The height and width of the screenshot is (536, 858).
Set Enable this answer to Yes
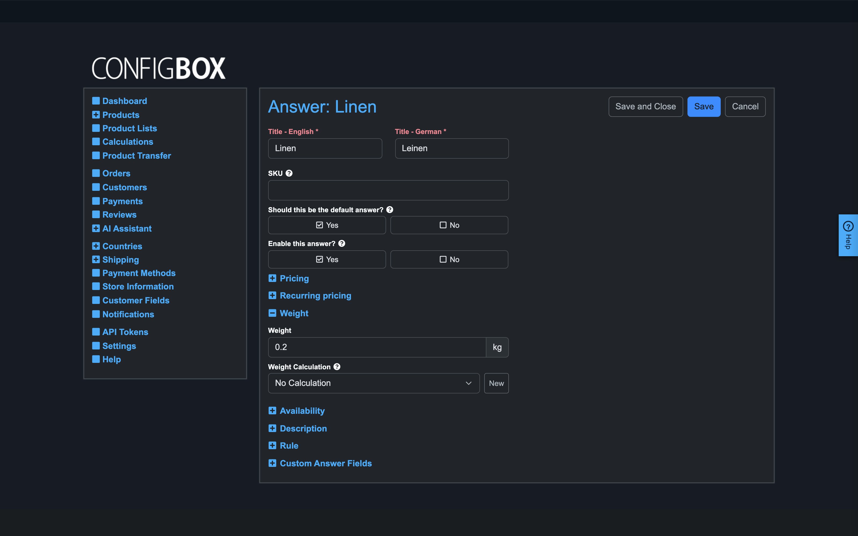(327, 259)
